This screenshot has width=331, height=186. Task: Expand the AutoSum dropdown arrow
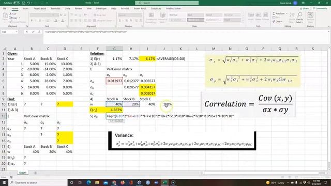click(287, 14)
